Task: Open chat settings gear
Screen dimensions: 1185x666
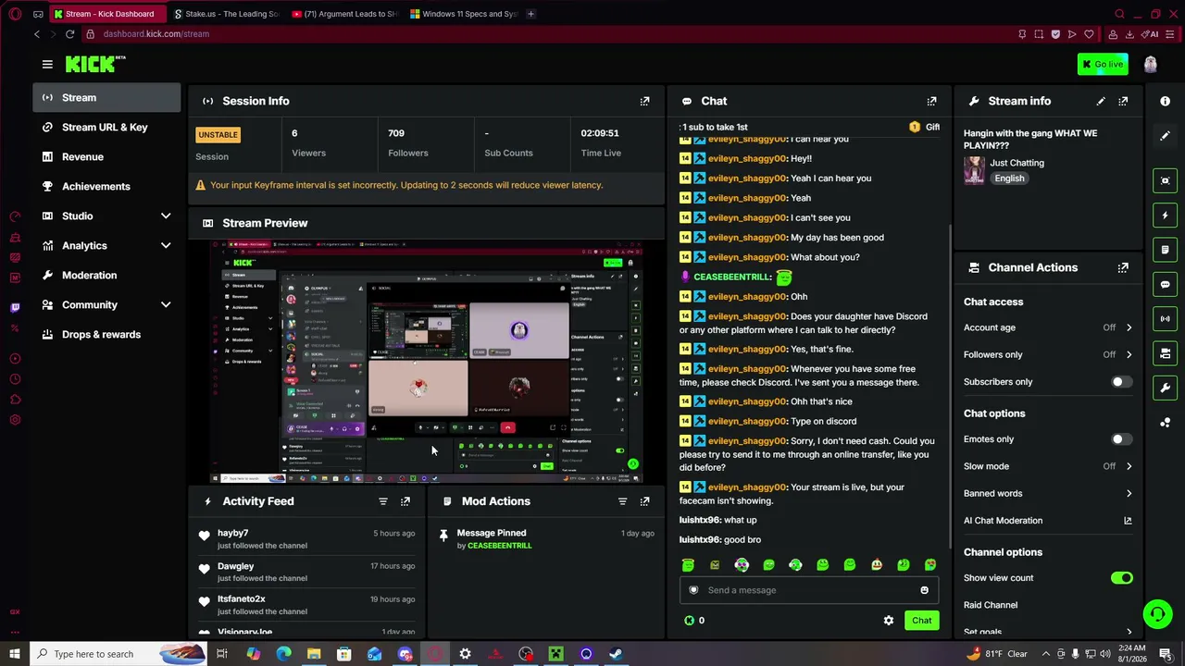Action: (x=889, y=621)
